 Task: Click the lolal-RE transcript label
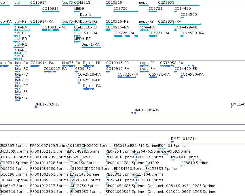click(x=20, y=50)
